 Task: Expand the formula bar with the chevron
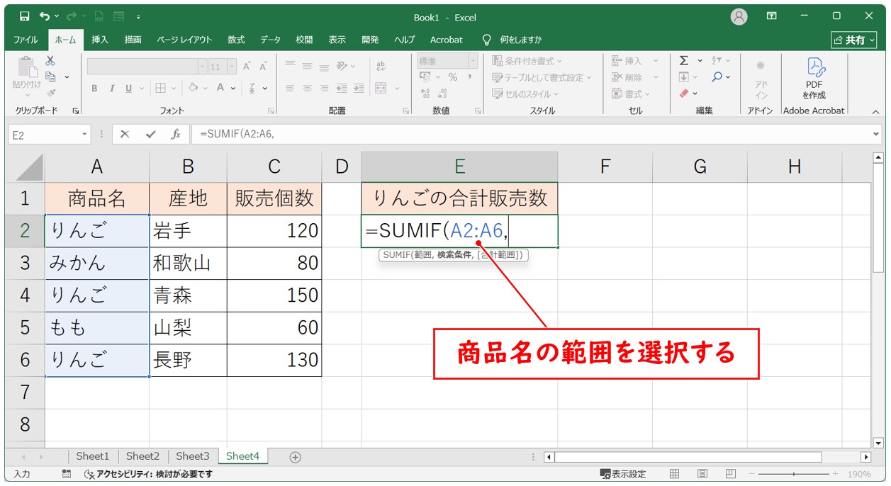tap(876, 134)
